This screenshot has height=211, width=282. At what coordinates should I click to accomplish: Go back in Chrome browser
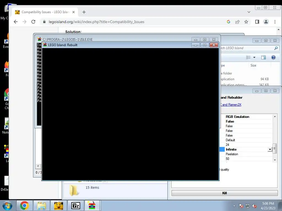(x=16, y=22)
